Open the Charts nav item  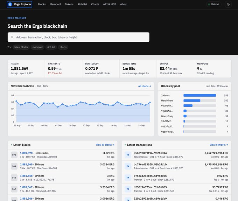[x=95, y=5]
